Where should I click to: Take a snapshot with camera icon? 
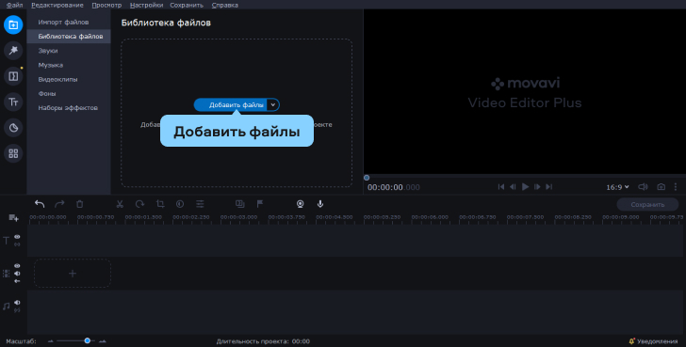661,187
